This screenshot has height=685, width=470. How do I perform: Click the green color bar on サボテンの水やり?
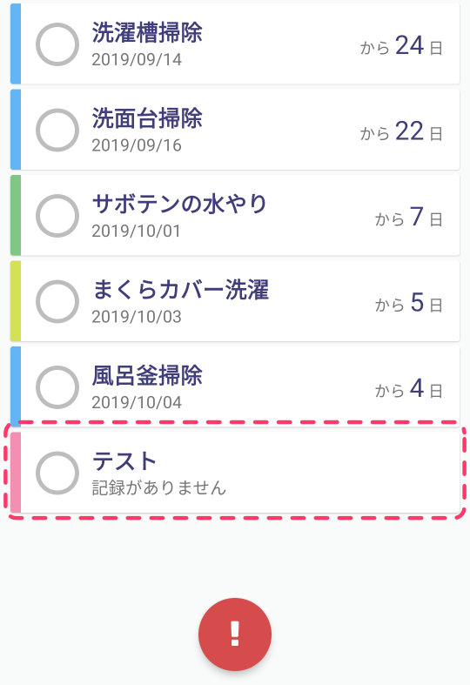click(16, 215)
